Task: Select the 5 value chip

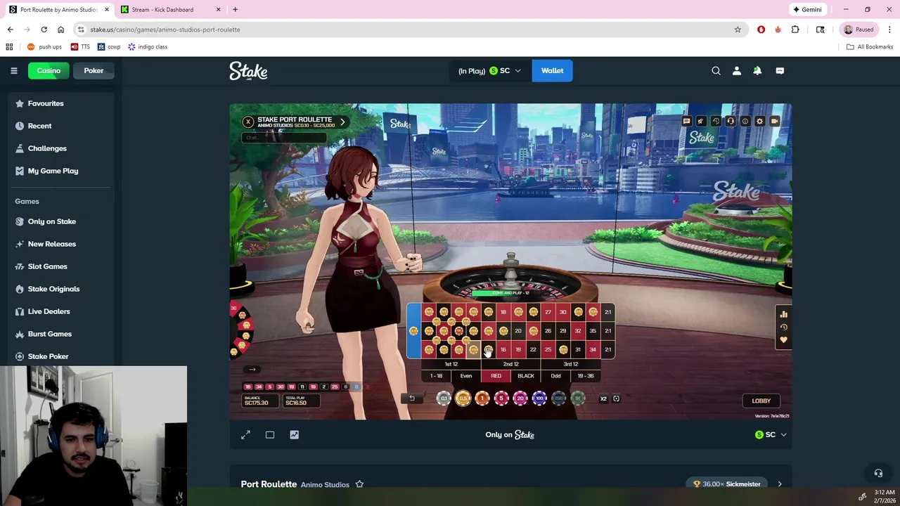Action: point(501,398)
